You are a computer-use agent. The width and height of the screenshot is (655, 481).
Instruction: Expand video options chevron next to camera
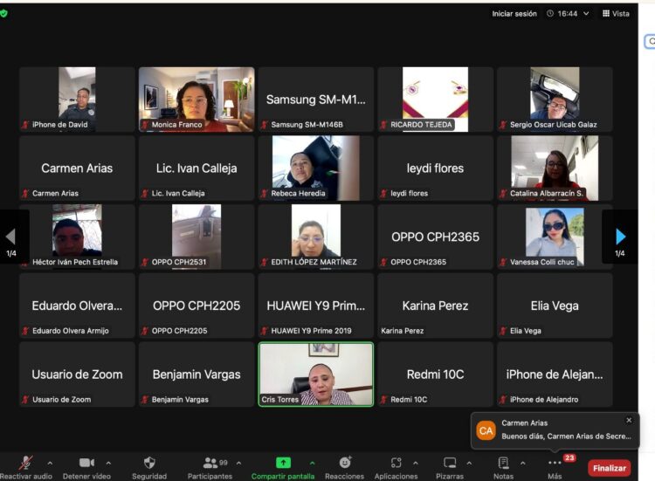(x=108, y=463)
